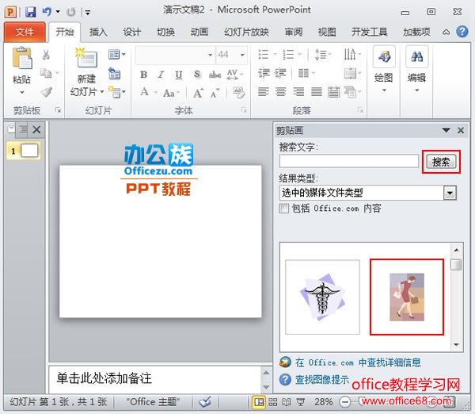Expand the media file types dropdown
This screenshot has height=414, width=475.
click(x=450, y=193)
